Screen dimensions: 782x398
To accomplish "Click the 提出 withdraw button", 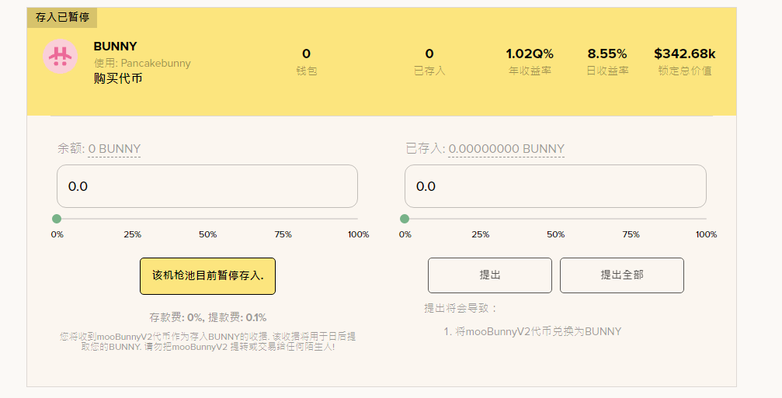I will pos(490,275).
